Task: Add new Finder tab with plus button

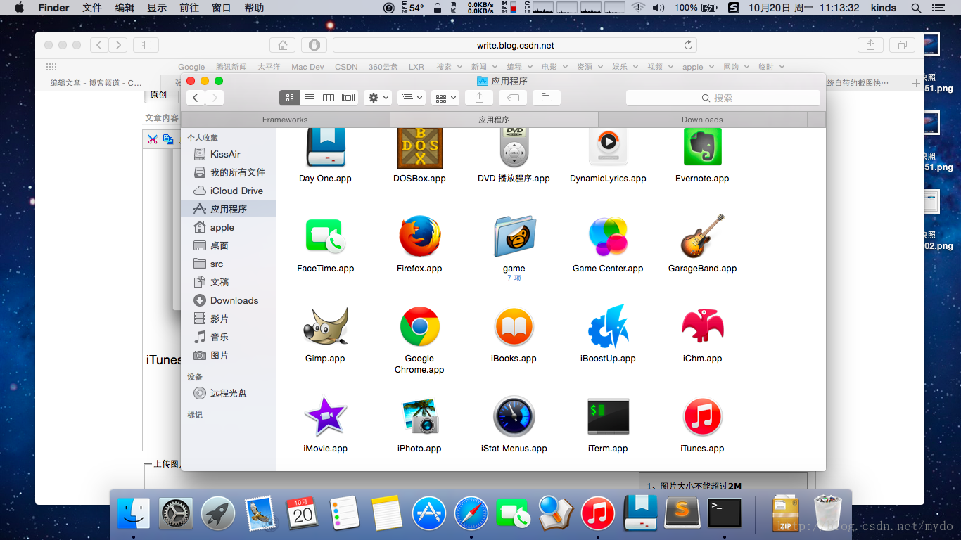Action: coord(817,120)
